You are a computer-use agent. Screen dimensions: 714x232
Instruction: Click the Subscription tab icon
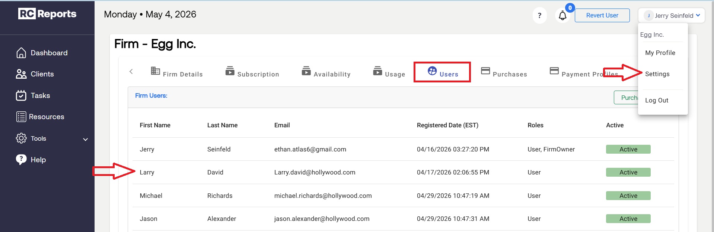click(x=230, y=71)
